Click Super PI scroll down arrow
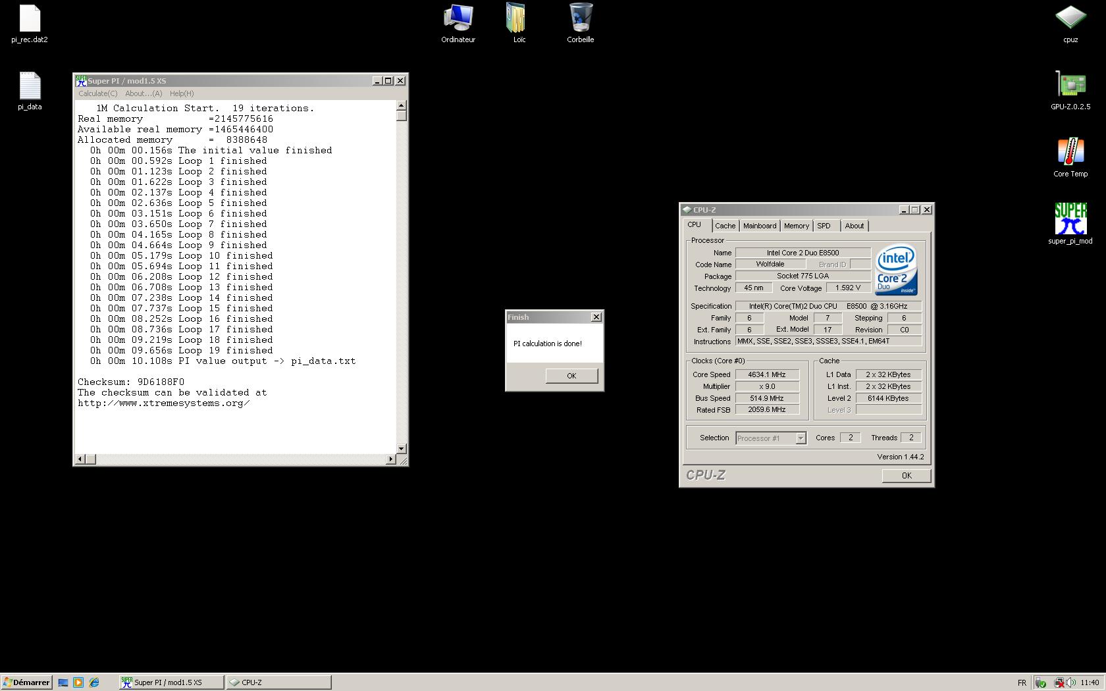1106x691 pixels. pyautogui.click(x=402, y=448)
